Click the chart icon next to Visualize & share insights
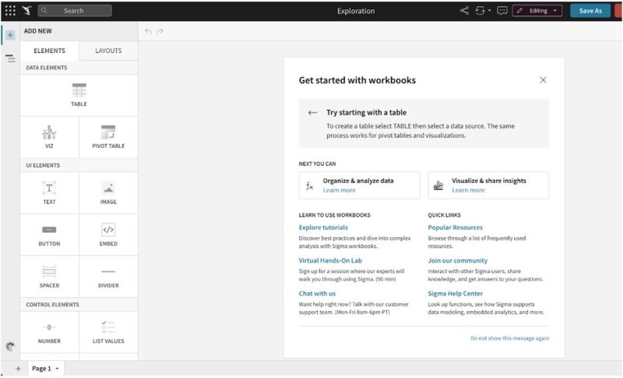This screenshot has width=623, height=378. tap(438, 185)
